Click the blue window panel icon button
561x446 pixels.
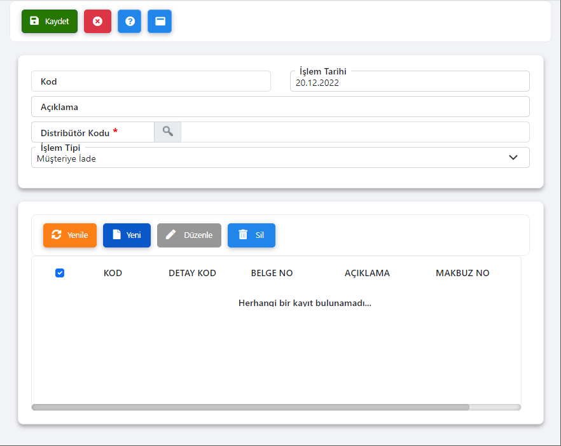(x=160, y=21)
